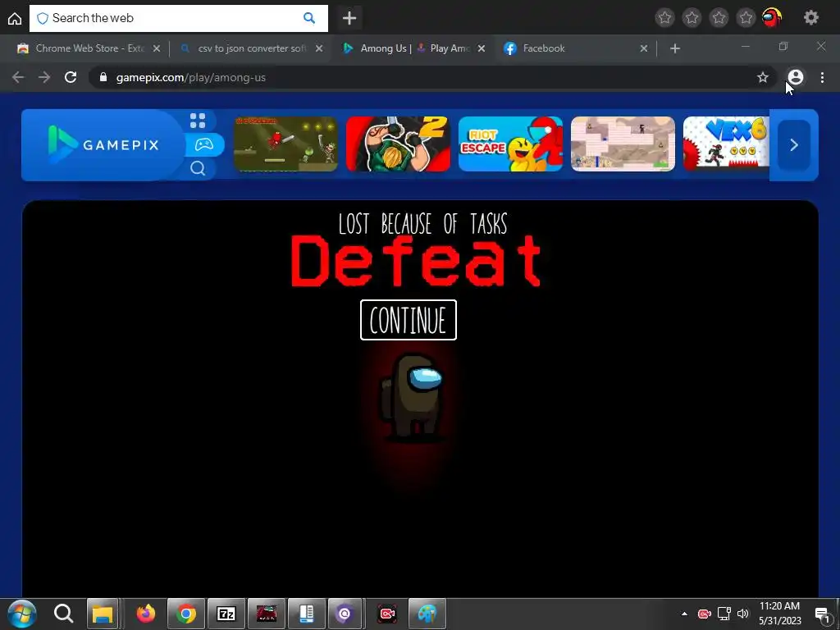Screen dimensions: 840x630
Task: Open the Riot Escape game thumbnail
Action: tap(510, 144)
